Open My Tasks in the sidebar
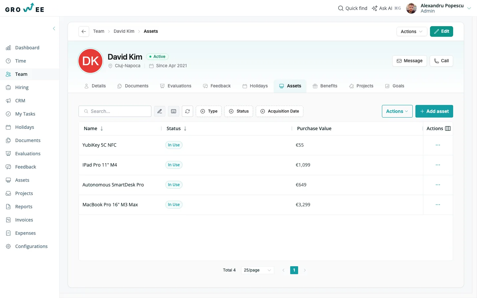The width and height of the screenshot is (477, 298). pos(29,114)
